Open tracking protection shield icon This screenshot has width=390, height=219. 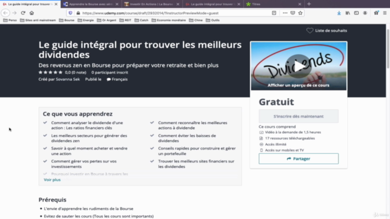[71, 13]
